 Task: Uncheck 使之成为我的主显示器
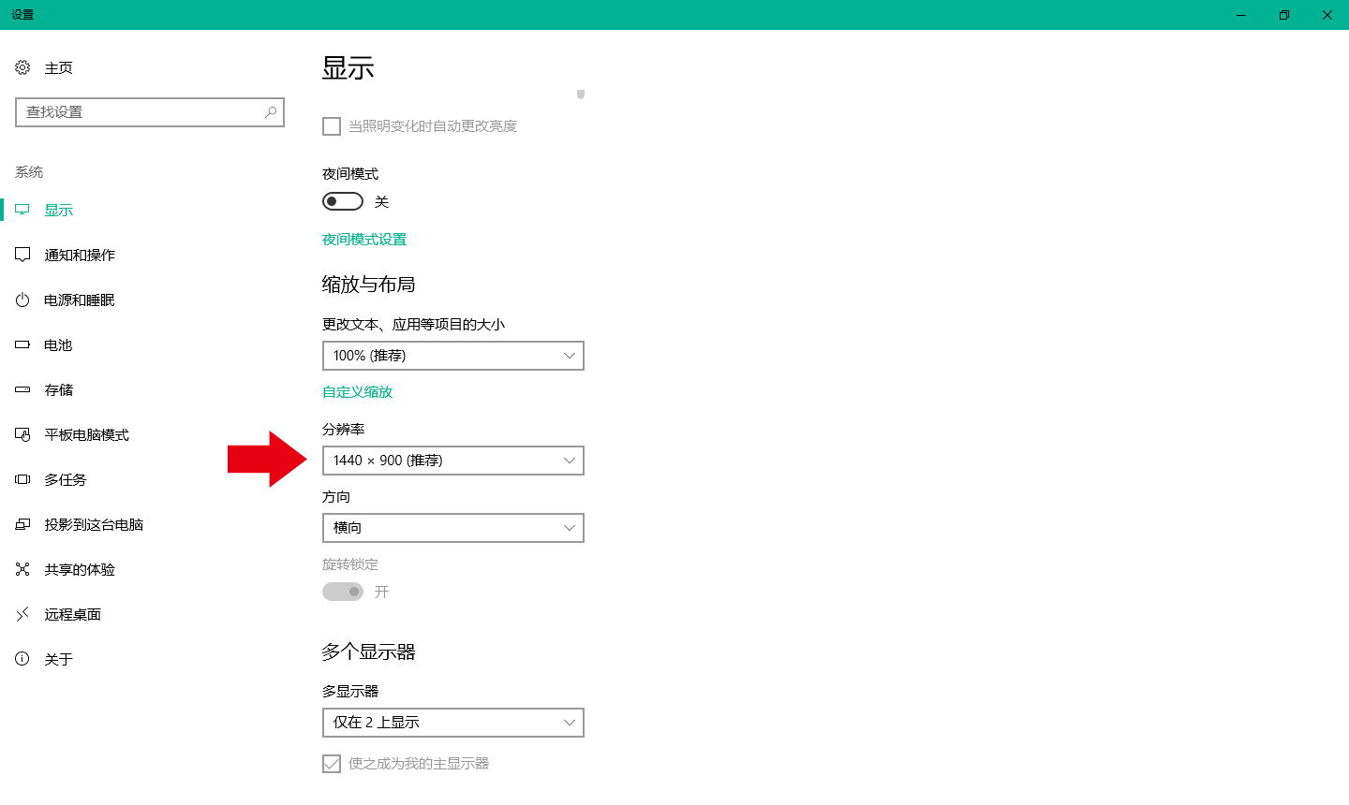[331, 763]
